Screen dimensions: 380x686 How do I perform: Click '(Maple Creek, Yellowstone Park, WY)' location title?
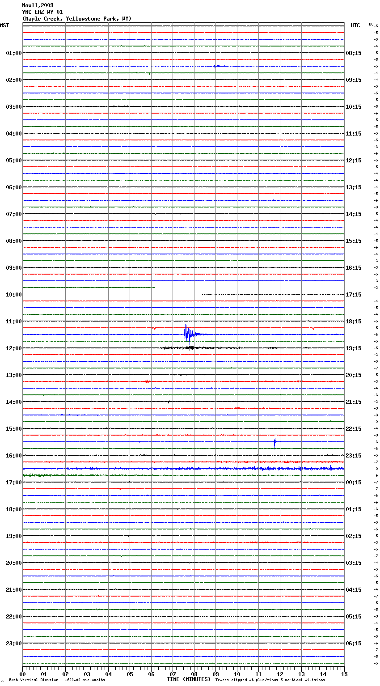point(77,19)
